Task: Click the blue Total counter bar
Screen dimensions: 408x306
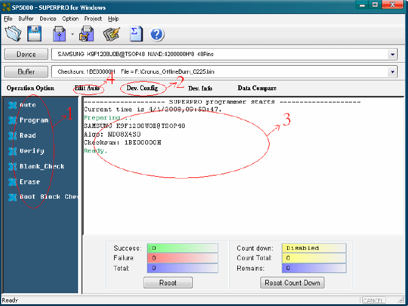Action: (x=182, y=268)
